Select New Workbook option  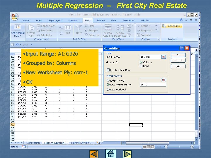[108, 89]
